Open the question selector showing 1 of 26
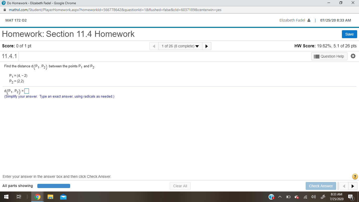The width and height of the screenshot is (359, 202). point(180,46)
